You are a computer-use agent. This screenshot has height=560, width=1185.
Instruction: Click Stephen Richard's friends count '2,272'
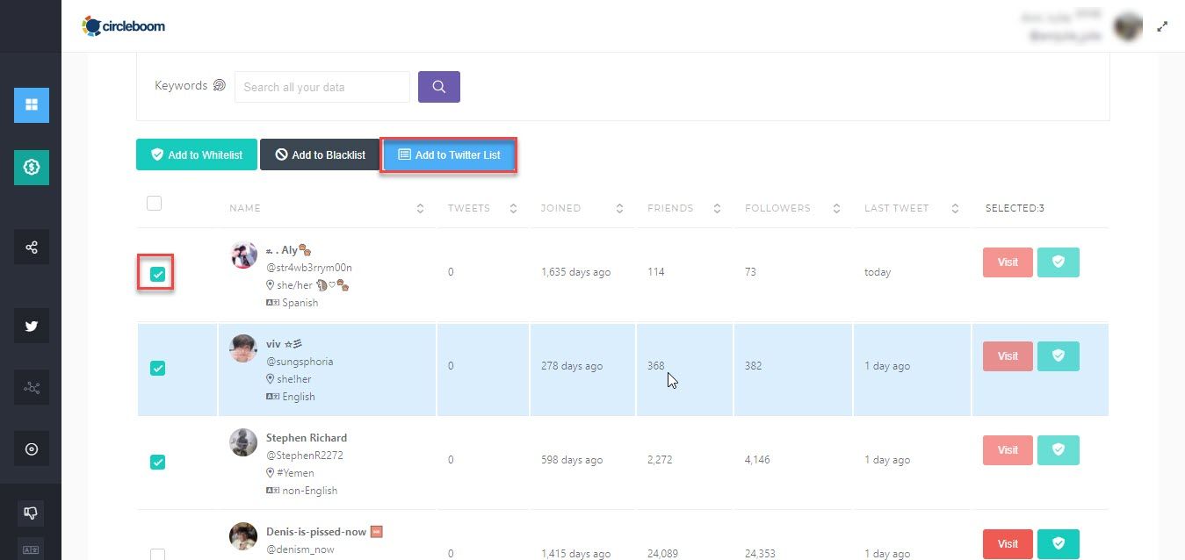[660, 460]
